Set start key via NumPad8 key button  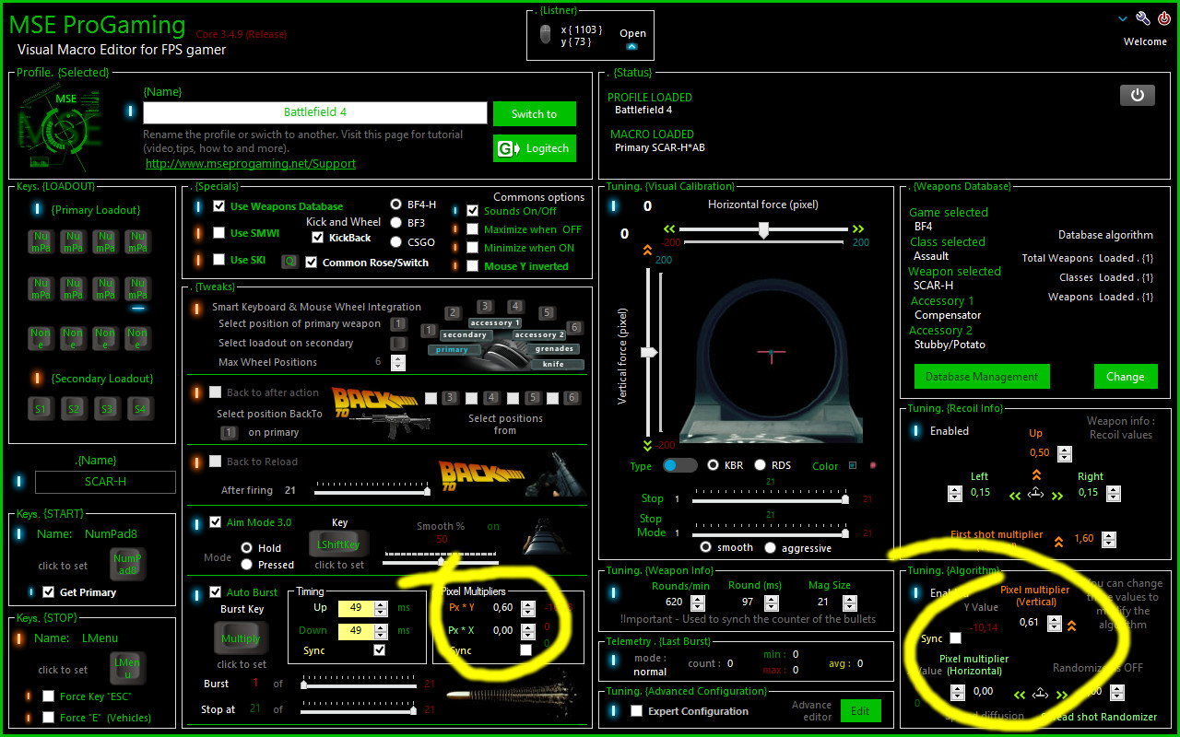tap(127, 564)
